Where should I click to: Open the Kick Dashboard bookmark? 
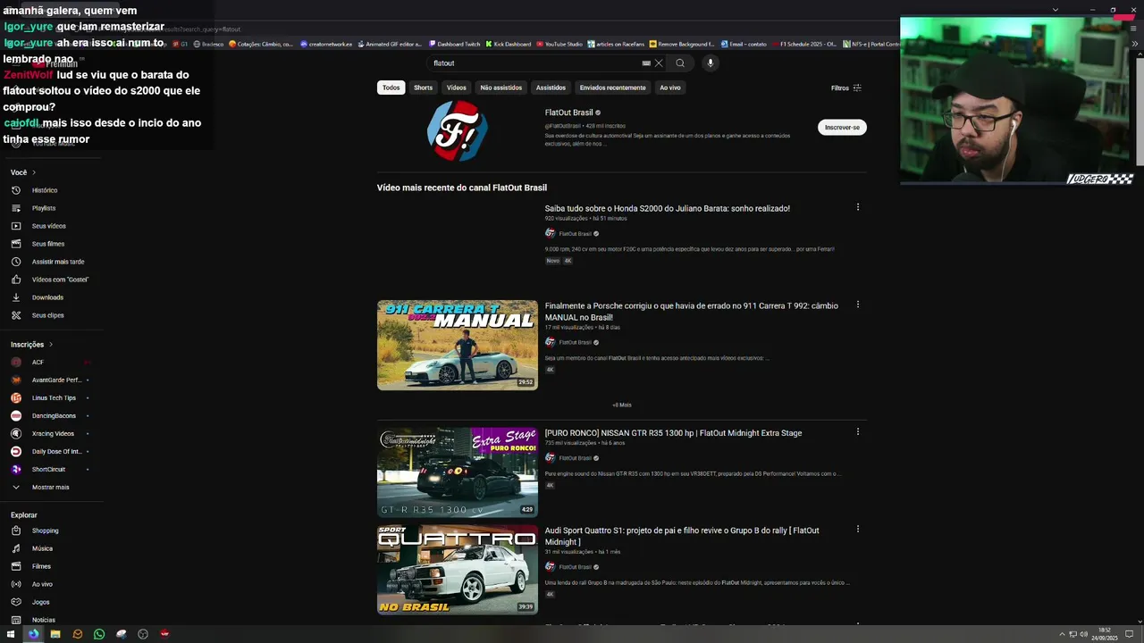click(x=509, y=44)
